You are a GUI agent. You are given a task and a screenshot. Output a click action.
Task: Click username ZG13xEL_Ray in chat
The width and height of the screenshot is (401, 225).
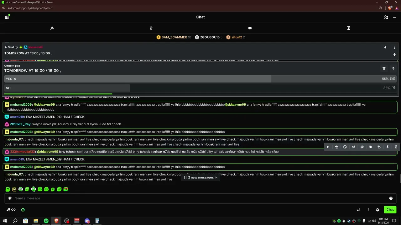(20, 124)
